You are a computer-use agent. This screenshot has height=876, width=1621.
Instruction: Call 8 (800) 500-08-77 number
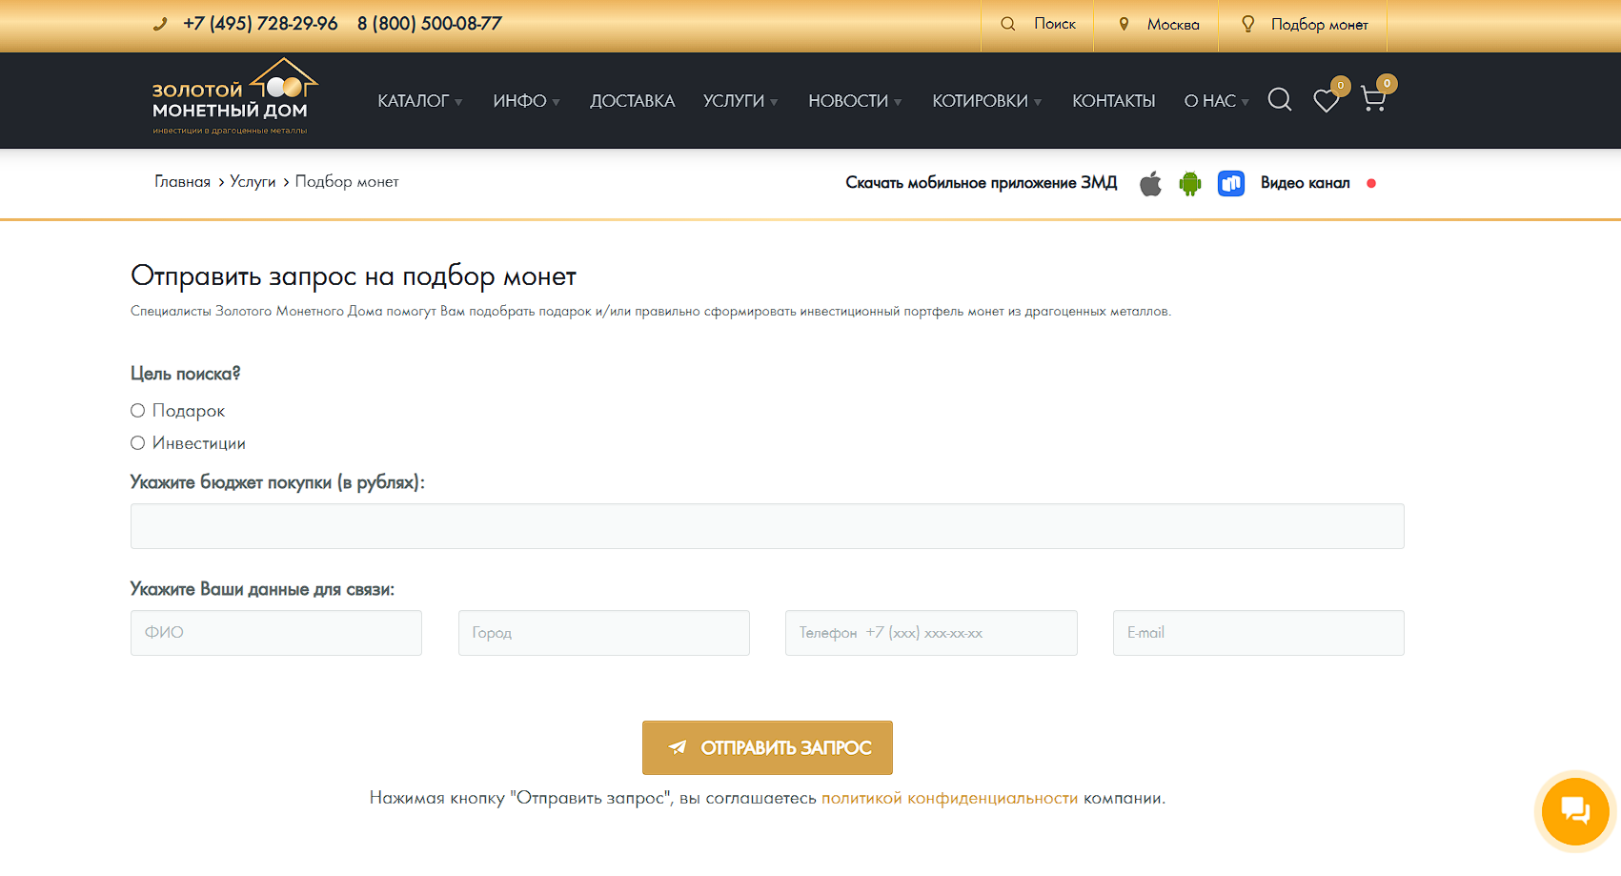[429, 23]
